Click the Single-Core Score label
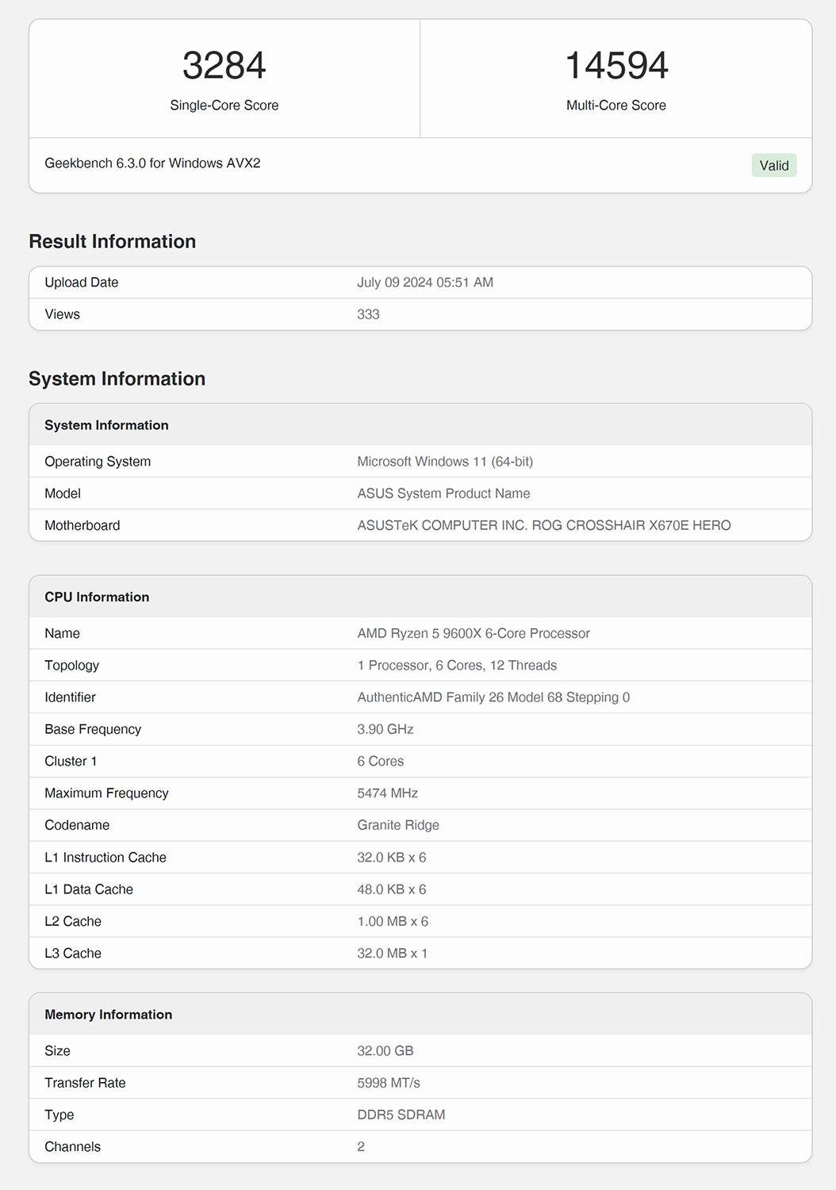836x1190 pixels. click(224, 106)
